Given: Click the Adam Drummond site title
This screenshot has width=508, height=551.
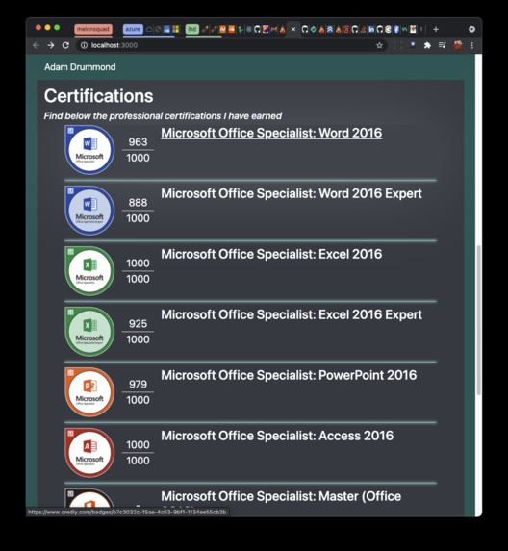Looking at the screenshot, I should tap(80, 67).
